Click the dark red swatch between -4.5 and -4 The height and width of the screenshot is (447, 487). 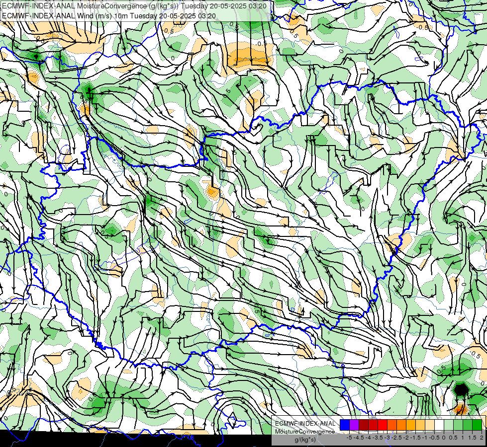click(x=364, y=425)
